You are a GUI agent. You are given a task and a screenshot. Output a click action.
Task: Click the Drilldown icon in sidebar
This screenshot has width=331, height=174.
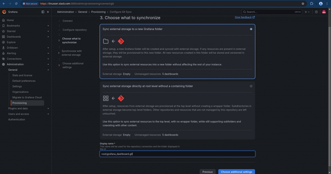pyautogui.click(x=3, y=48)
